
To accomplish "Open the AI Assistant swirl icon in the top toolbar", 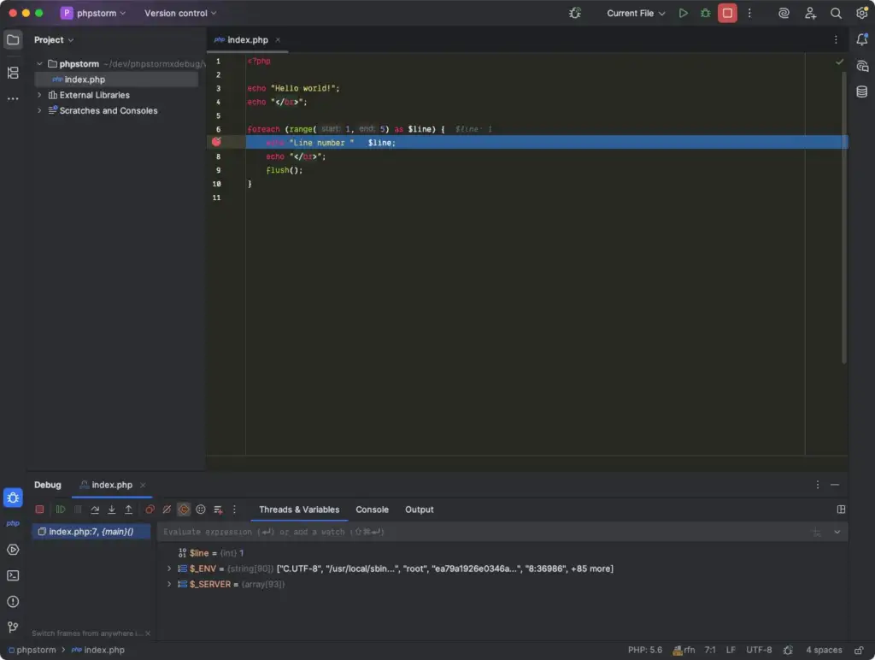I will tap(784, 13).
